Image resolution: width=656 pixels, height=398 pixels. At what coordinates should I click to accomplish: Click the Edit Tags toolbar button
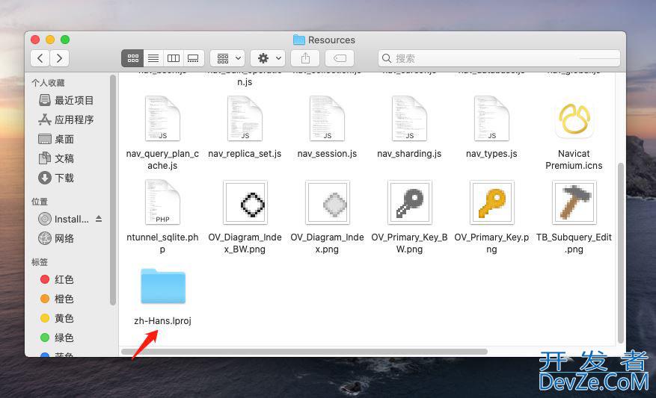click(340, 58)
